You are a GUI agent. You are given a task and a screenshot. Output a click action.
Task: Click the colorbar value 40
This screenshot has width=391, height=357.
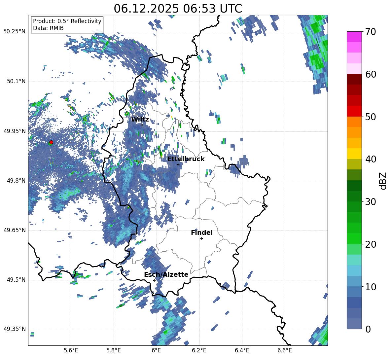371,159
